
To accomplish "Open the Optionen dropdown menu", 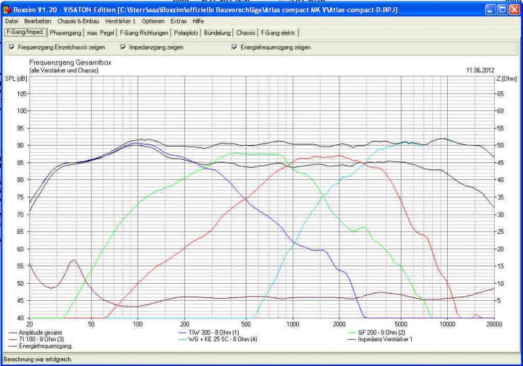I will pyautogui.click(x=153, y=22).
